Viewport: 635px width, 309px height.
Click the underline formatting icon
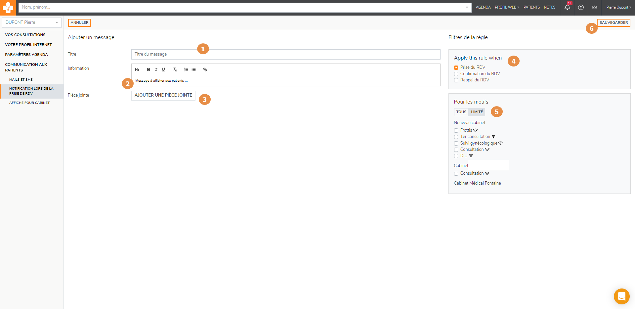163,69
